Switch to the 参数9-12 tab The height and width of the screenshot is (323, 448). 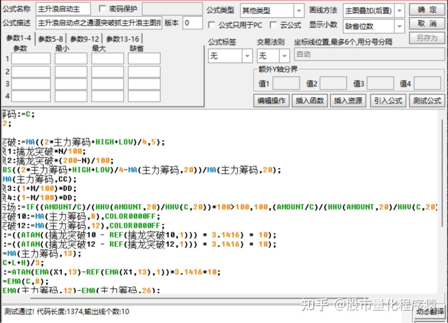point(84,39)
